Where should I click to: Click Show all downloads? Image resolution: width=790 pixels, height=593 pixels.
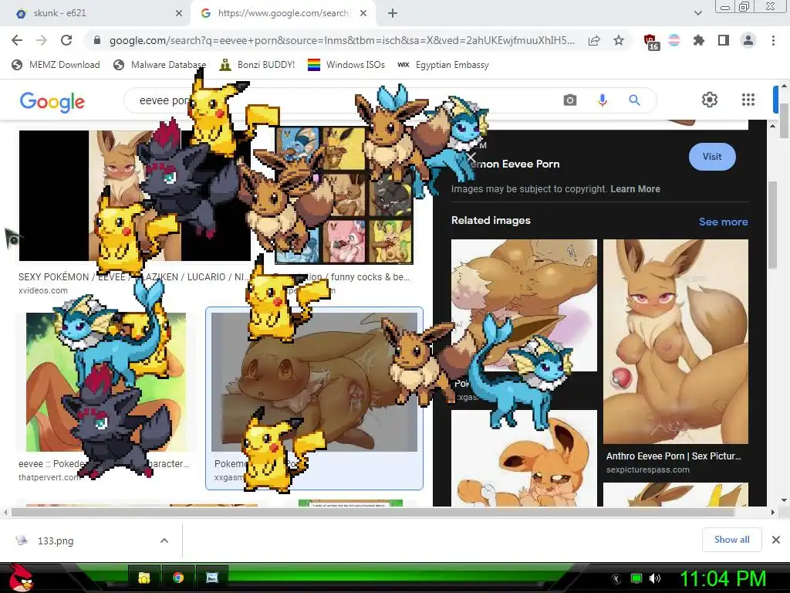pyautogui.click(x=731, y=540)
